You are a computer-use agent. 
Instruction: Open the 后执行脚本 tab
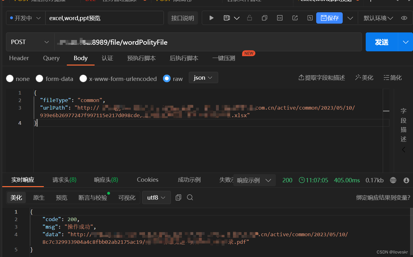coord(184,58)
